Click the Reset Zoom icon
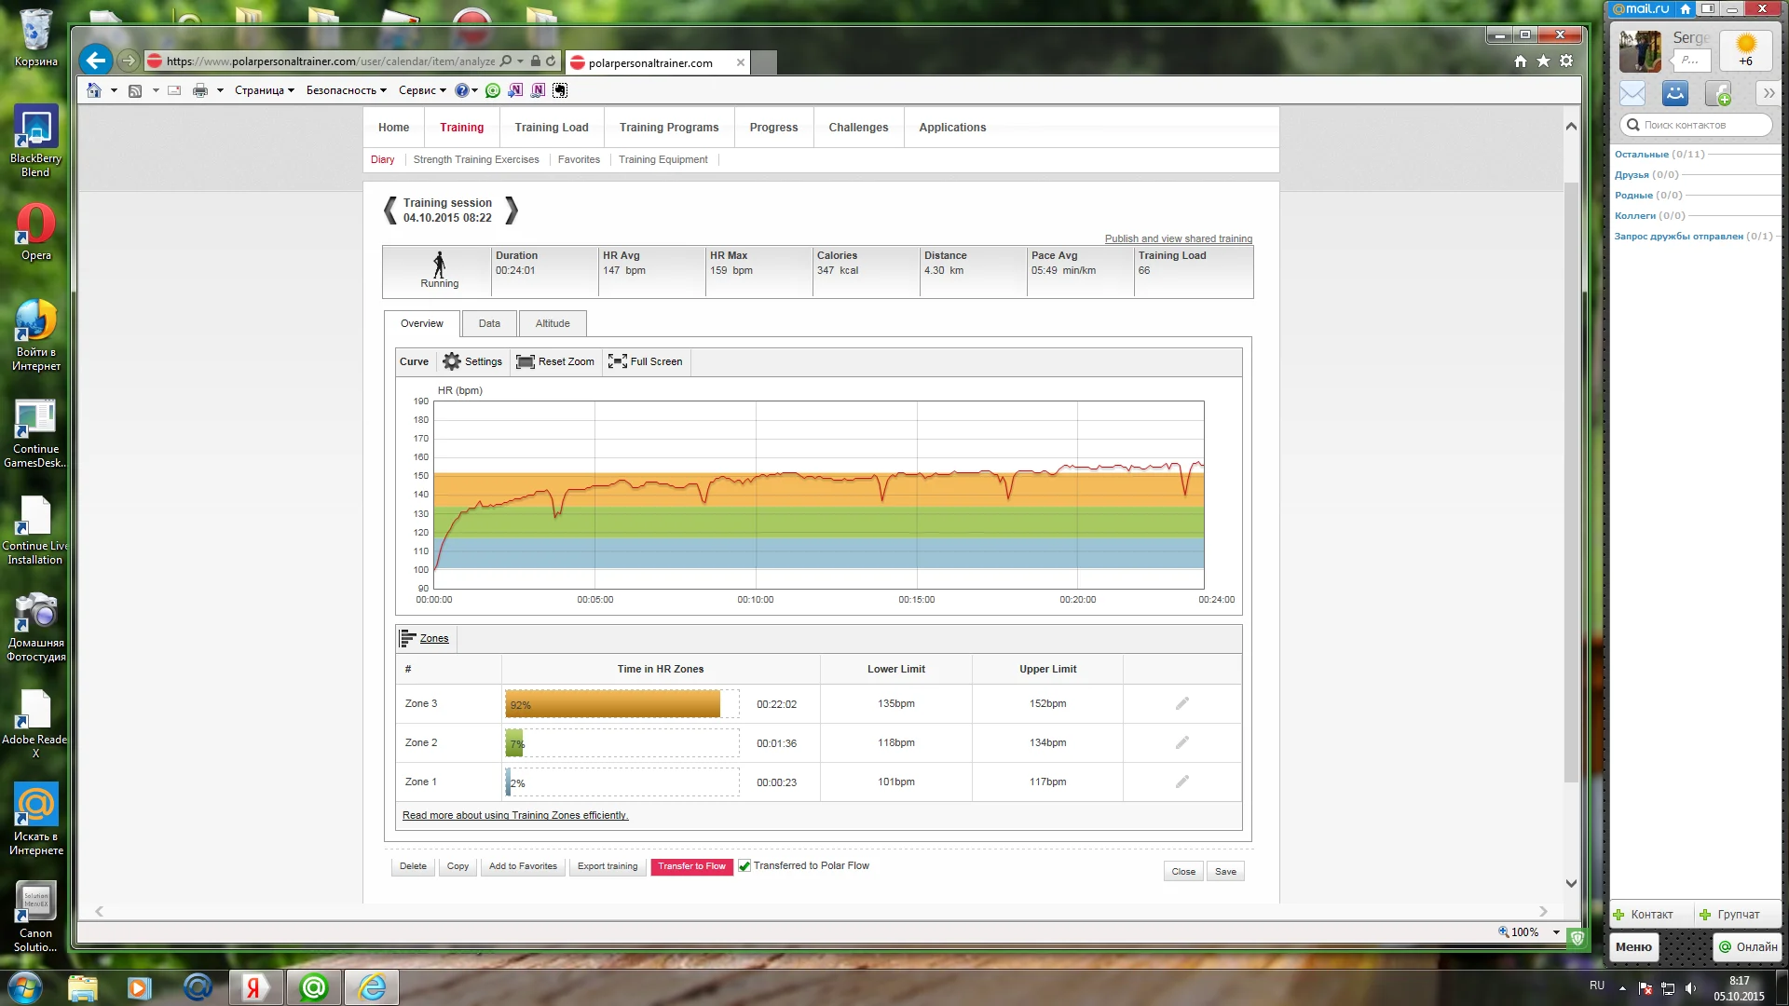Viewport: 1789px width, 1006px height. pos(526,361)
